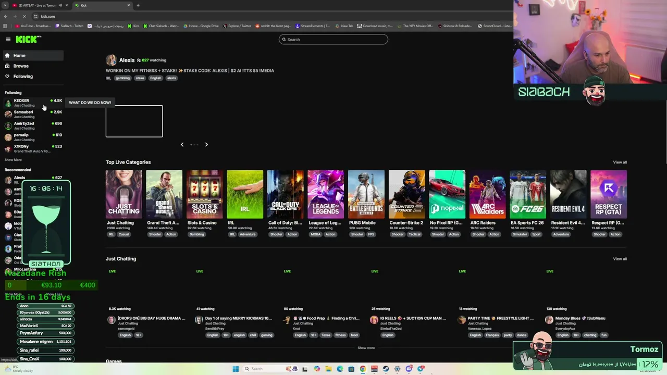Open Home - Google Drive bookmark
This screenshot has width=667, height=375.
(x=201, y=26)
